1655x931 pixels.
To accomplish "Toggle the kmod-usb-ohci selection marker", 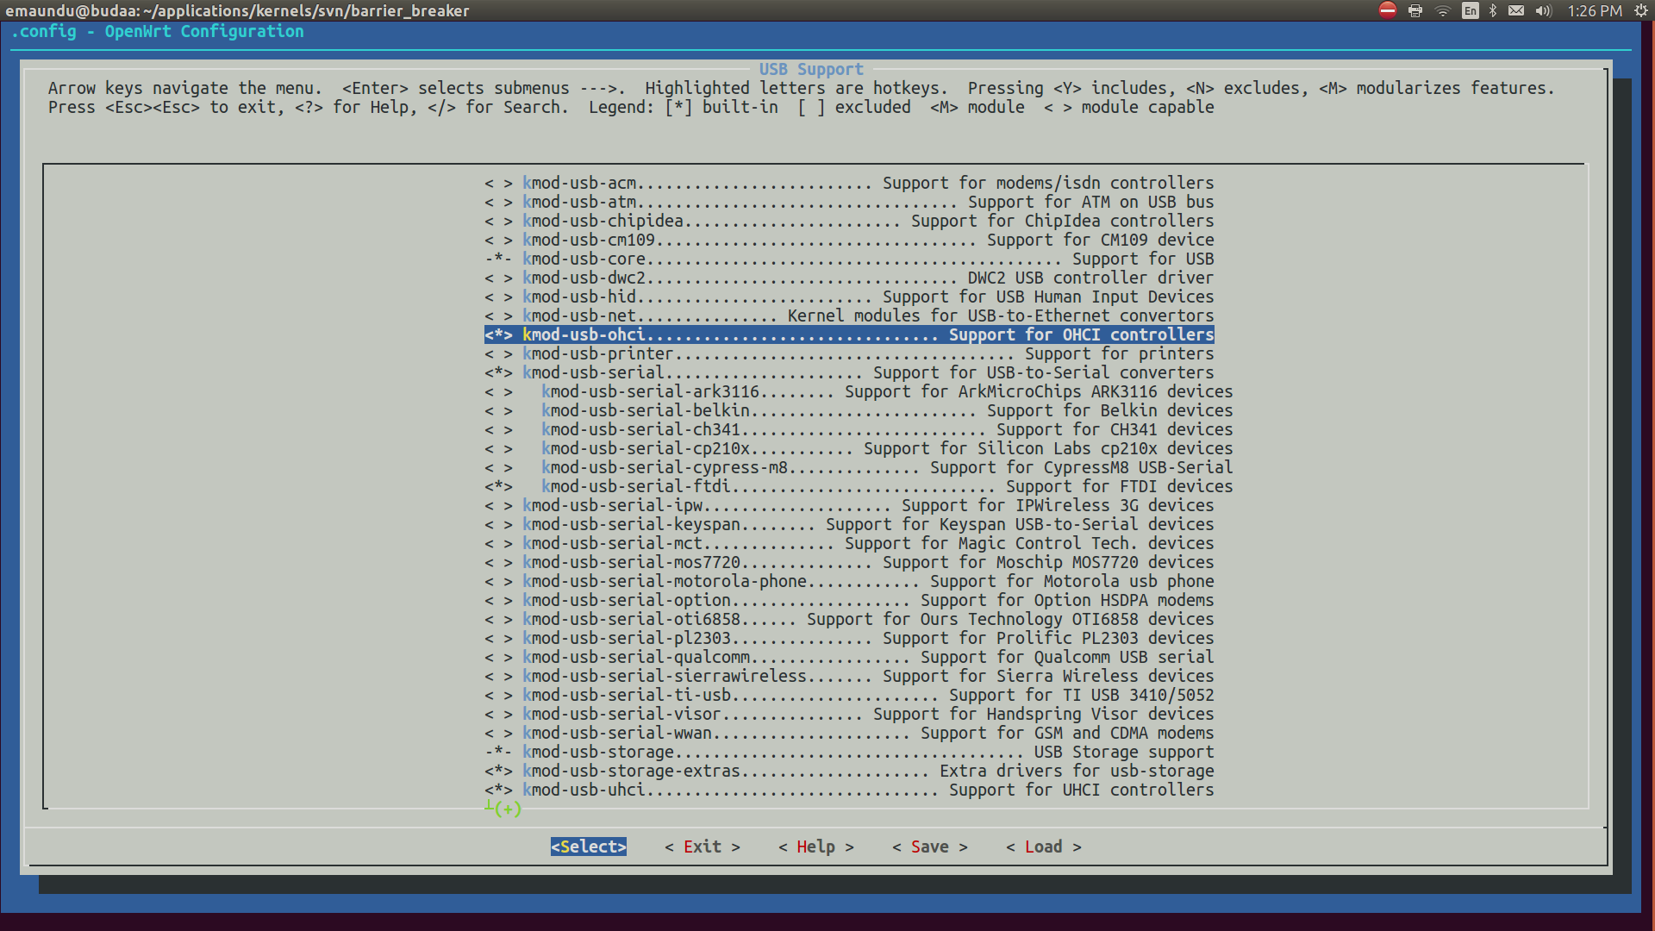I will [x=498, y=334].
